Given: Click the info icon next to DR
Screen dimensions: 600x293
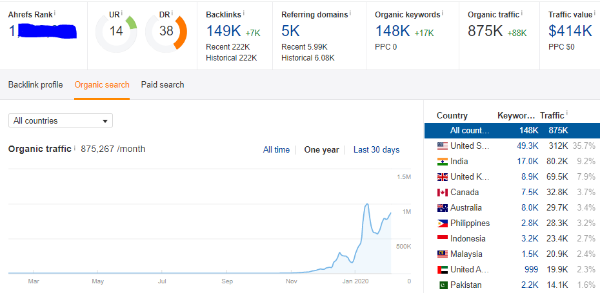Looking at the screenshot, I should 172,14.
